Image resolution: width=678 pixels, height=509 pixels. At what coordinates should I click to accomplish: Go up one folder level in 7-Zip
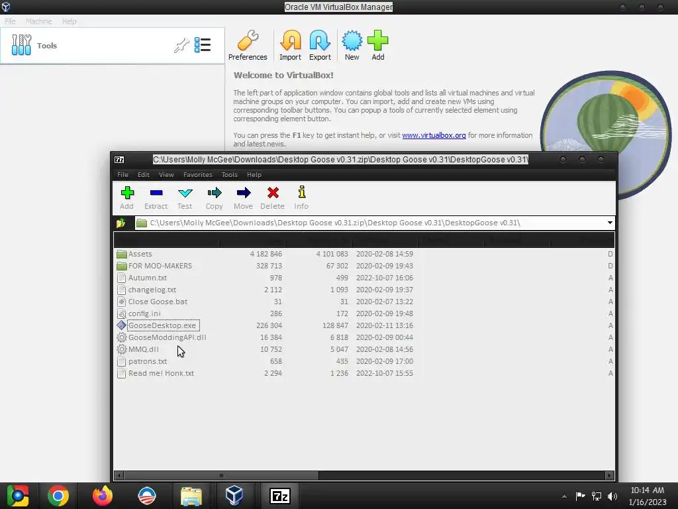click(x=121, y=223)
